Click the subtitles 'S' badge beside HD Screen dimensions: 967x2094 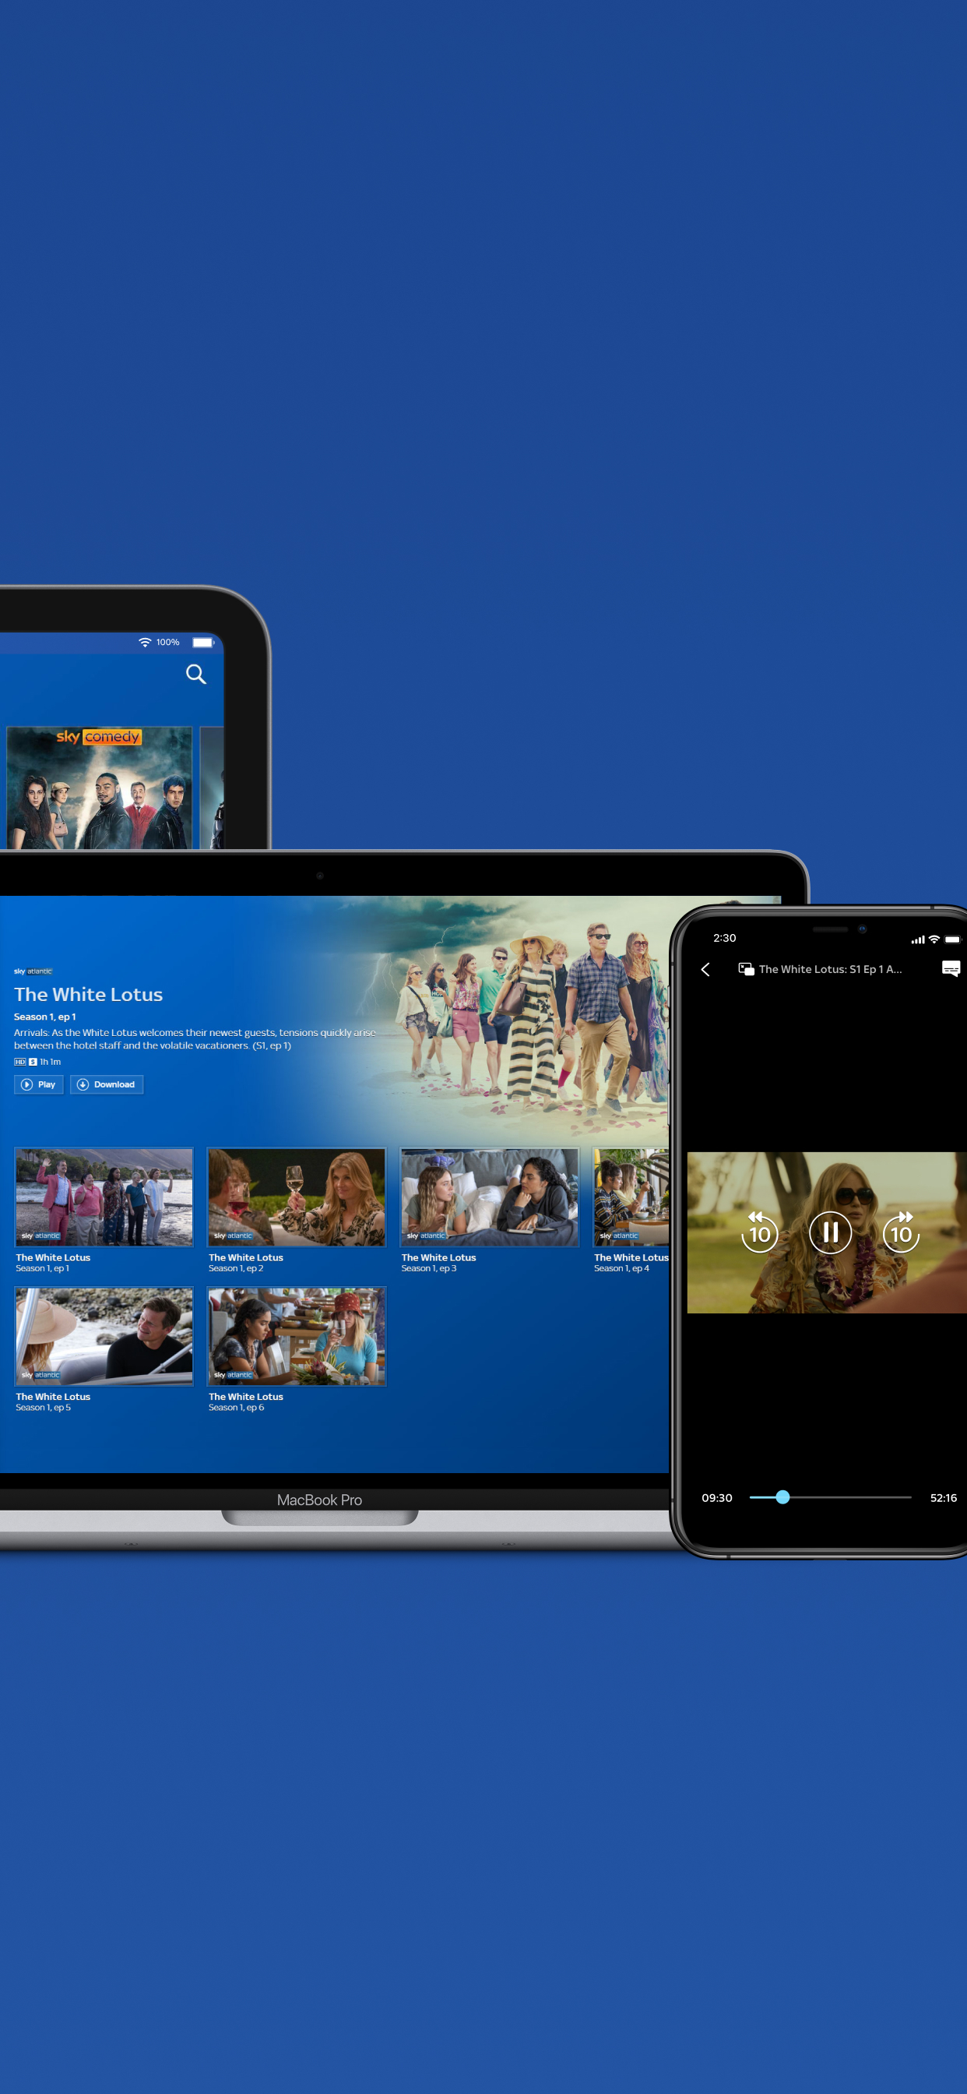point(33,1062)
